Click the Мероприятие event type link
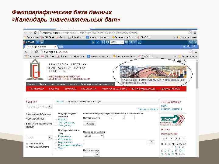 tap(65, 142)
